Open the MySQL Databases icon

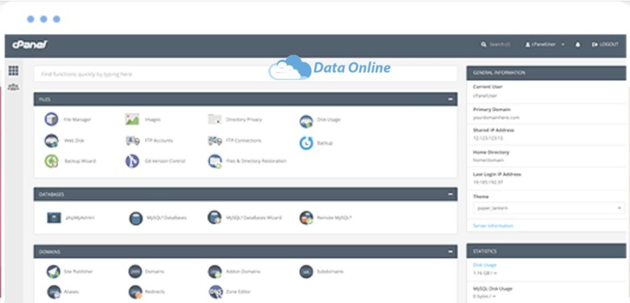click(x=136, y=218)
